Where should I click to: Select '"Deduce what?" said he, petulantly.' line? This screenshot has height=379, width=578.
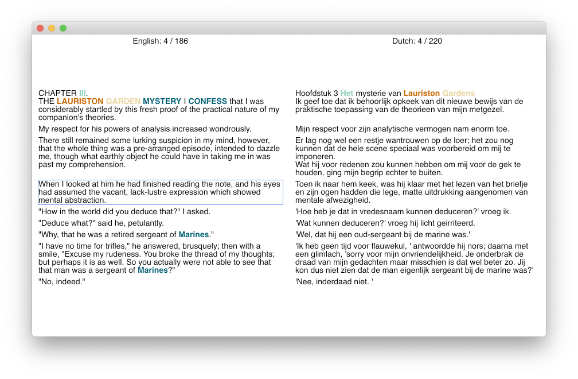pos(101,223)
